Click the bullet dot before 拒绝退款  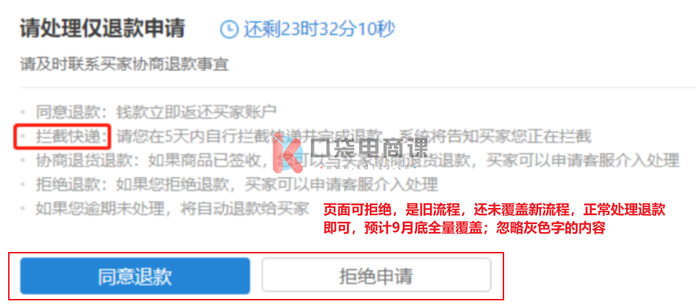coord(24,184)
